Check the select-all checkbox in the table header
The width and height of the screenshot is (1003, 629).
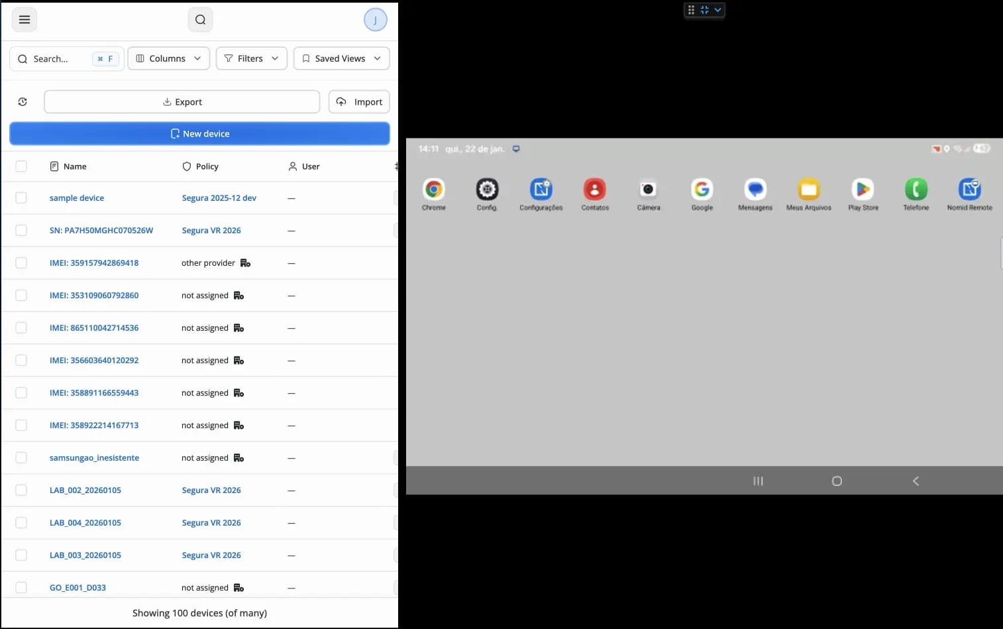21,166
